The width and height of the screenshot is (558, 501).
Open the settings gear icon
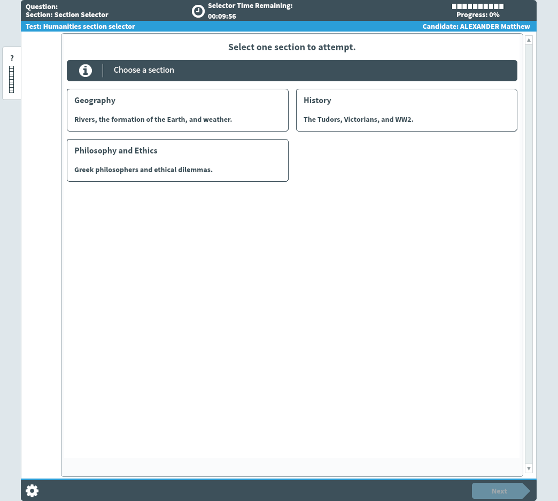click(32, 491)
